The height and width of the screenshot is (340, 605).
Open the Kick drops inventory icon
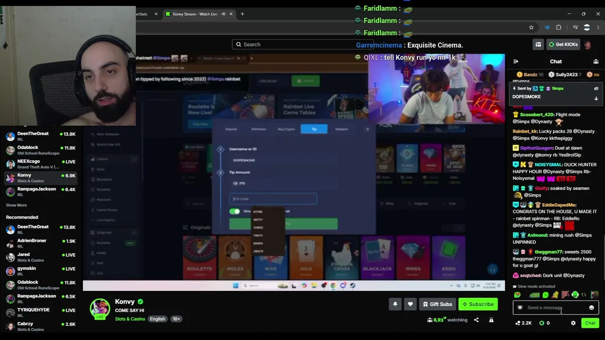click(x=538, y=44)
